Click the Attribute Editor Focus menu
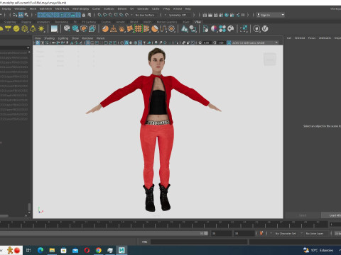 click(312, 38)
